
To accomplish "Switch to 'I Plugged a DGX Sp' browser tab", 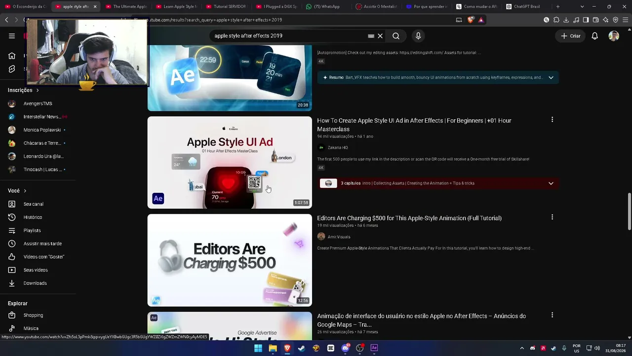I will pos(276,6).
